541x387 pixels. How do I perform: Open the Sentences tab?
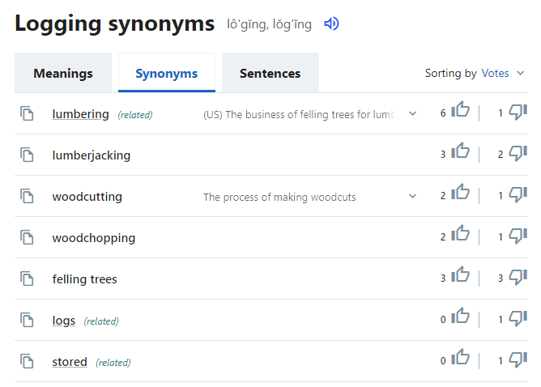pos(270,73)
